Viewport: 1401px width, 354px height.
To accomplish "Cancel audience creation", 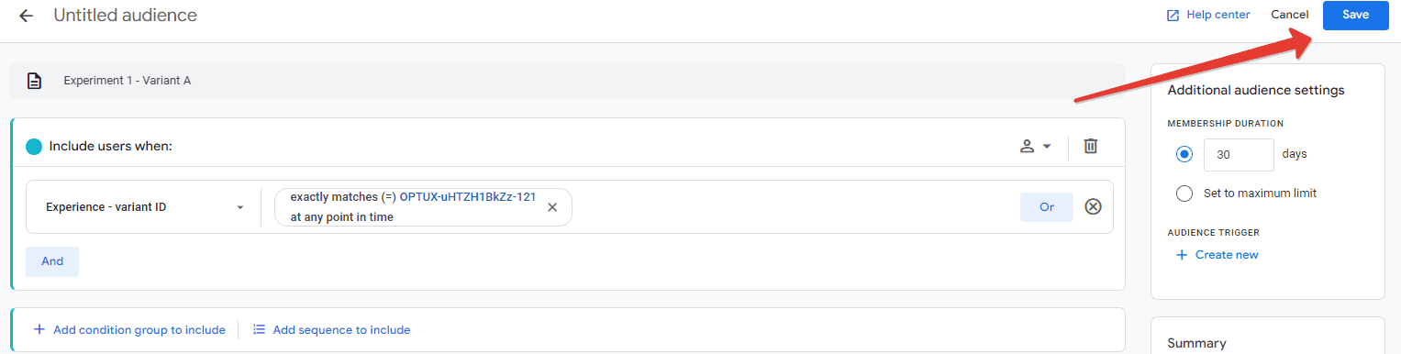I will click(x=1290, y=16).
